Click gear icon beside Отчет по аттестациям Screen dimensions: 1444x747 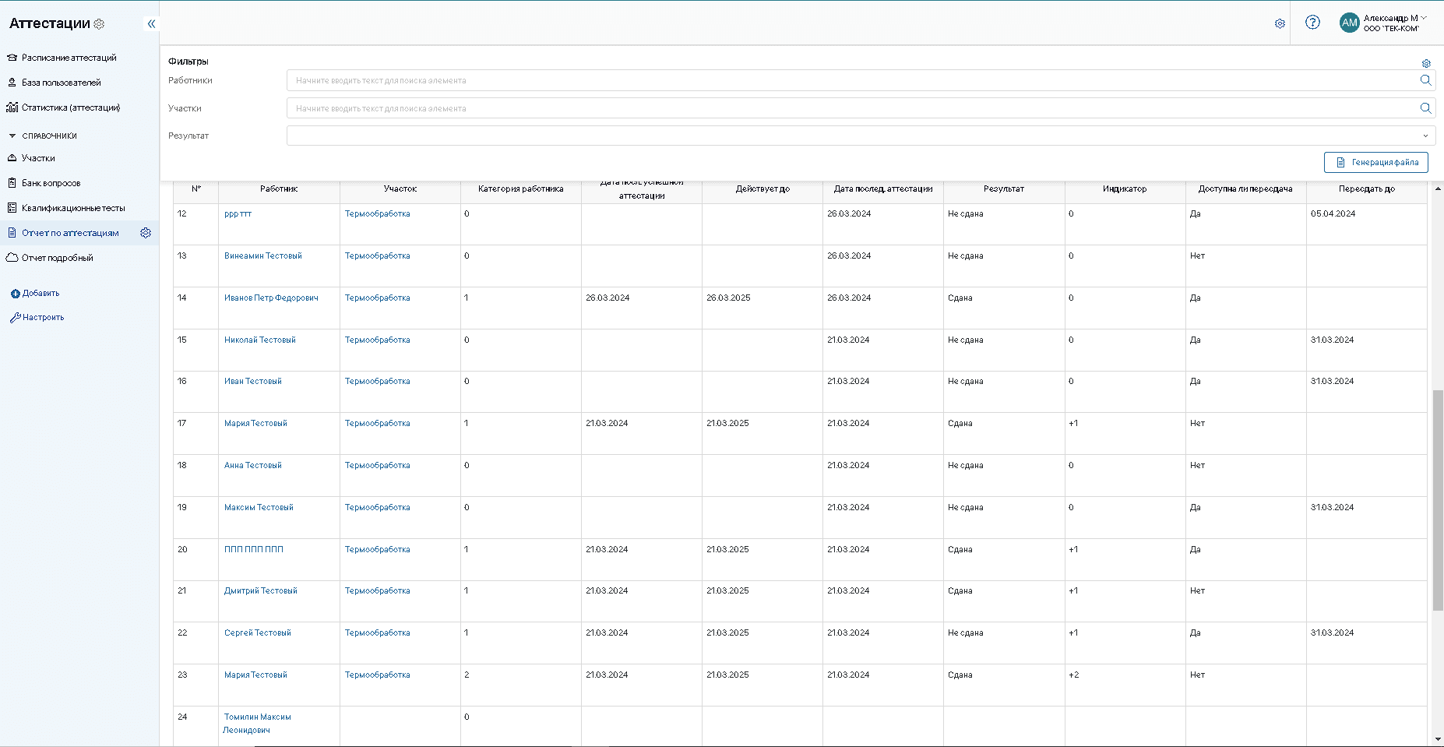[x=146, y=233]
